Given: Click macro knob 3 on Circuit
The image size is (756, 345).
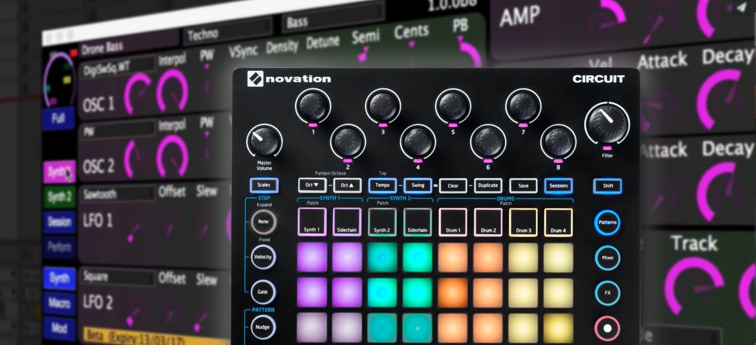Looking at the screenshot, I should [x=383, y=106].
